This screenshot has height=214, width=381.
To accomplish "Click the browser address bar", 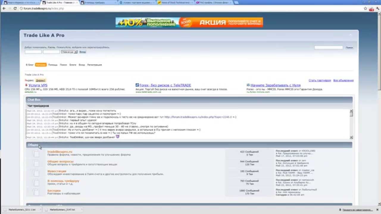I will 190,9.
